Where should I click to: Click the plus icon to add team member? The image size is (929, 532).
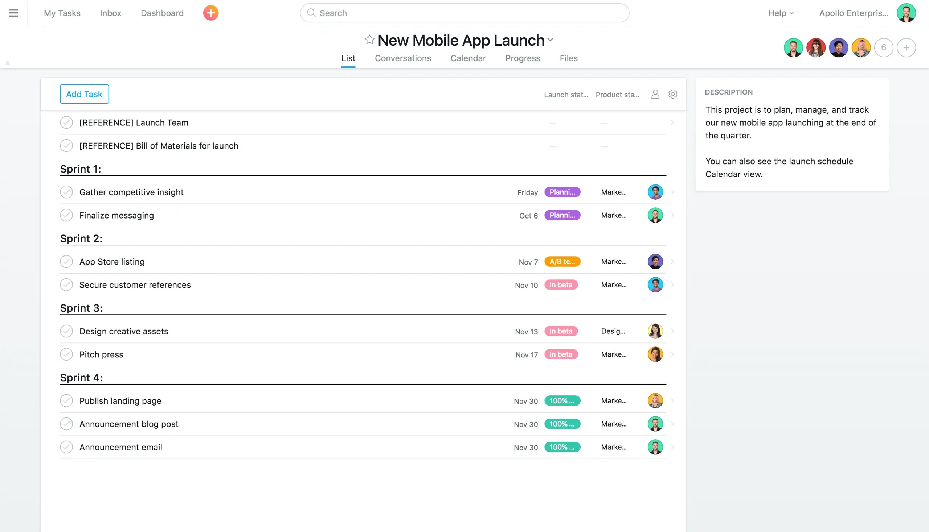click(907, 47)
